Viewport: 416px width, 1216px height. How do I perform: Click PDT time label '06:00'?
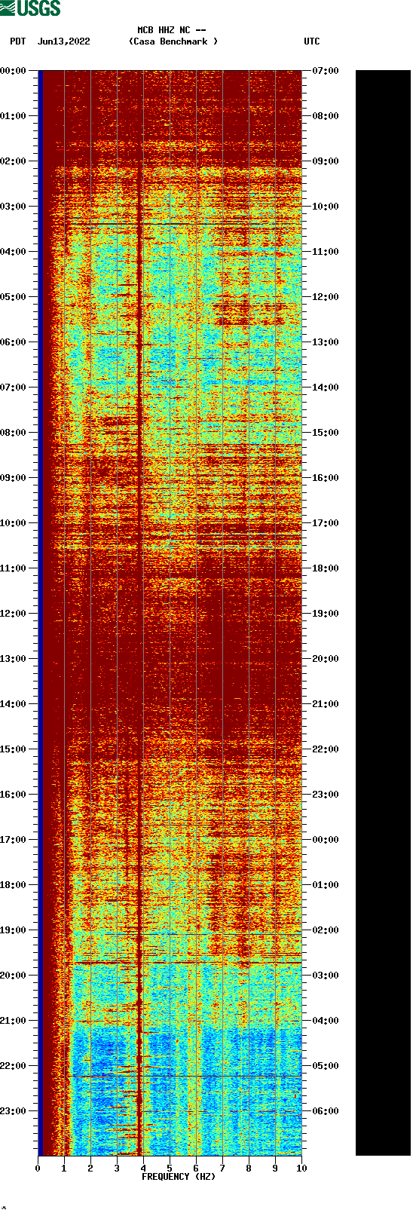[x=14, y=342]
